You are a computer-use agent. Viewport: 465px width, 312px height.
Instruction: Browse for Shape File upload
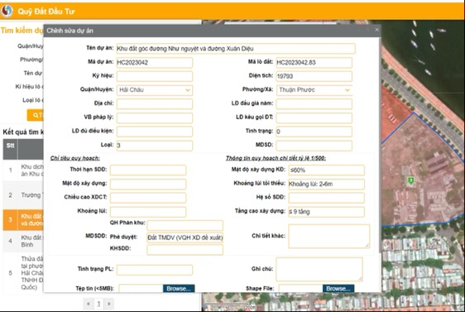tap(338, 289)
